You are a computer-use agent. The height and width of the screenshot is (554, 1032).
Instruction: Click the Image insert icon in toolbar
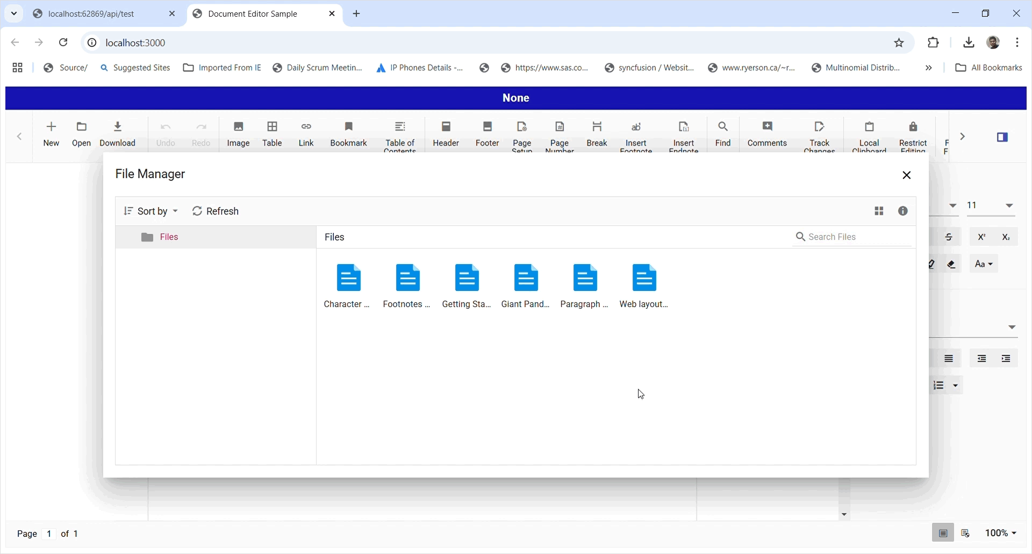tap(238, 133)
